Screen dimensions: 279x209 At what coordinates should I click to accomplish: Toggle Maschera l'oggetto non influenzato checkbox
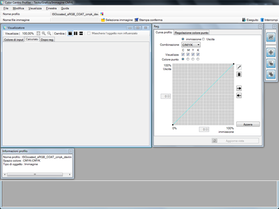[x=89, y=33]
